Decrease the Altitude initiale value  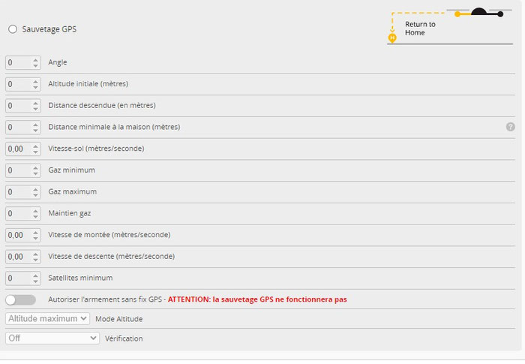pos(35,87)
